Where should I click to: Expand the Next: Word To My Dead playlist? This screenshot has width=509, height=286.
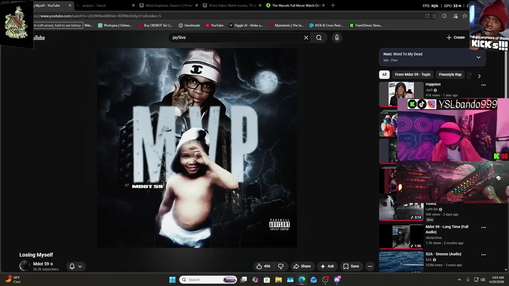pyautogui.click(x=478, y=57)
